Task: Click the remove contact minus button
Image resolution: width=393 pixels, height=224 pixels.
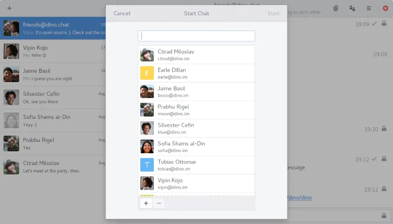Action: [x=159, y=203]
